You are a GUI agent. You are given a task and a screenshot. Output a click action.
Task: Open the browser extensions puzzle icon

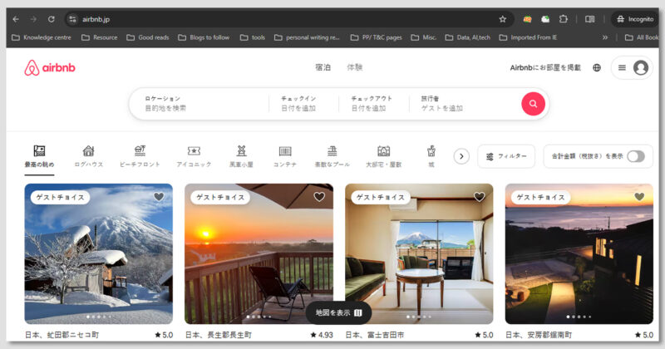click(564, 19)
